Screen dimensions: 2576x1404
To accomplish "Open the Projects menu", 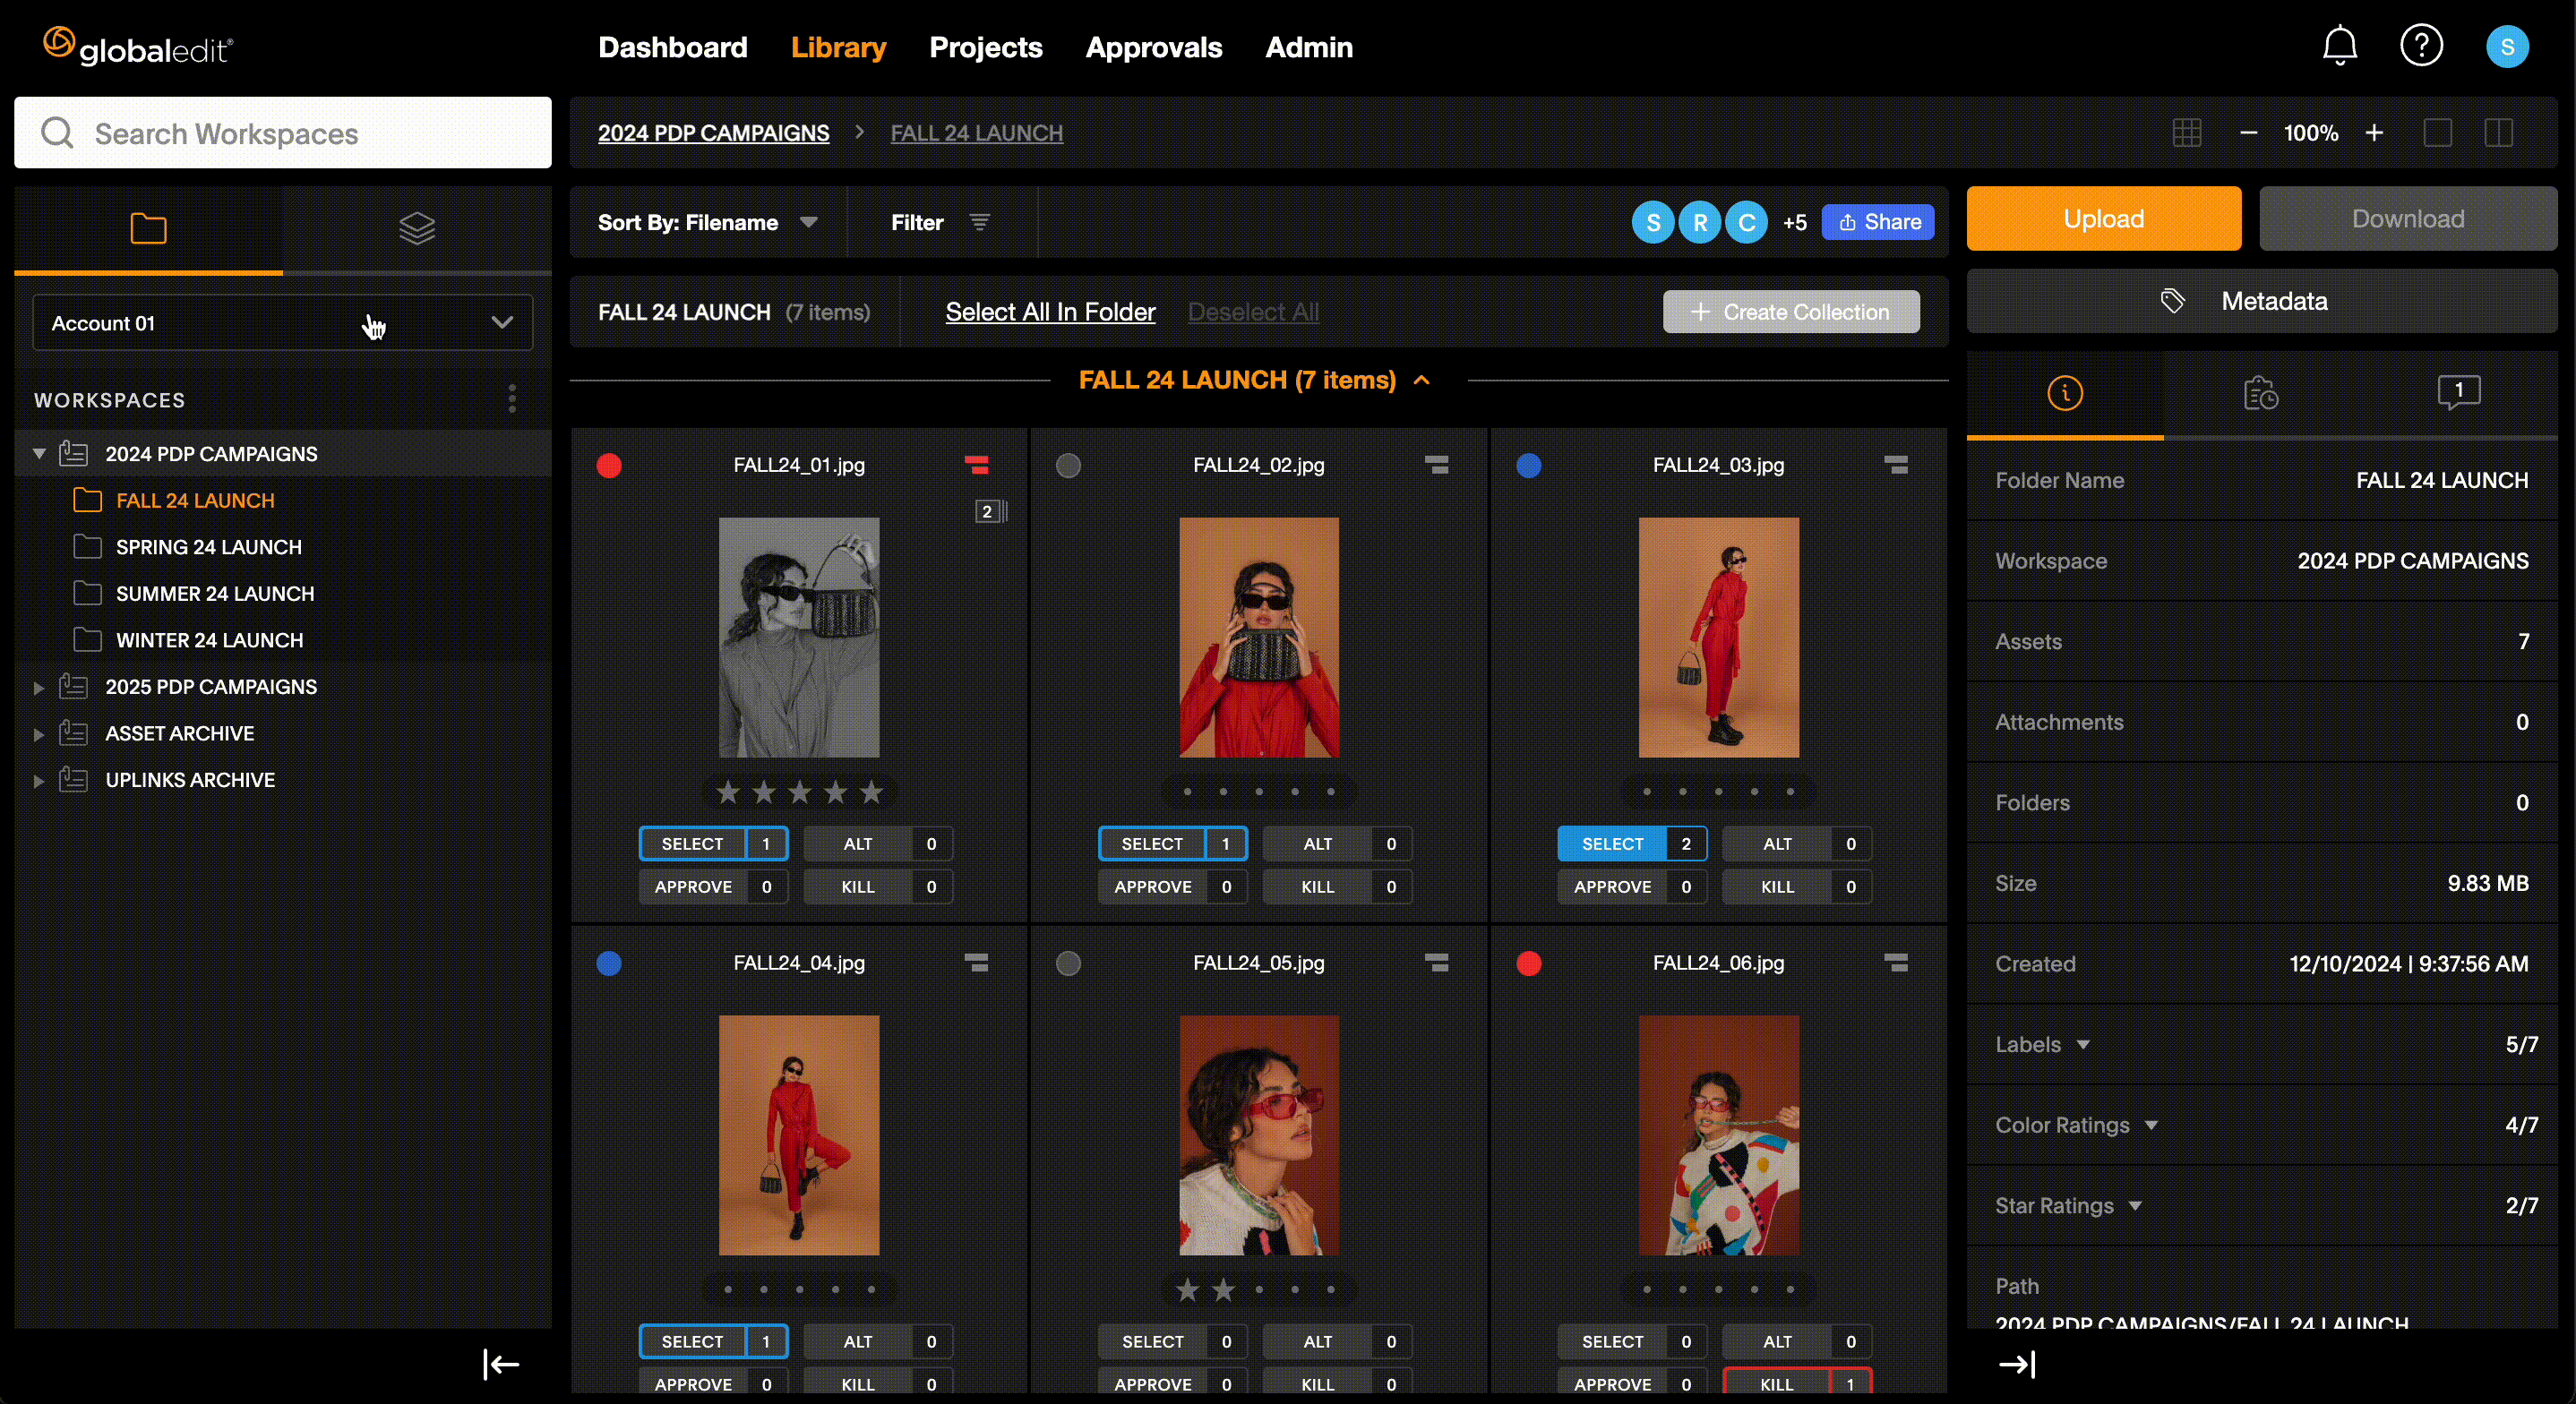I will 985,47.
